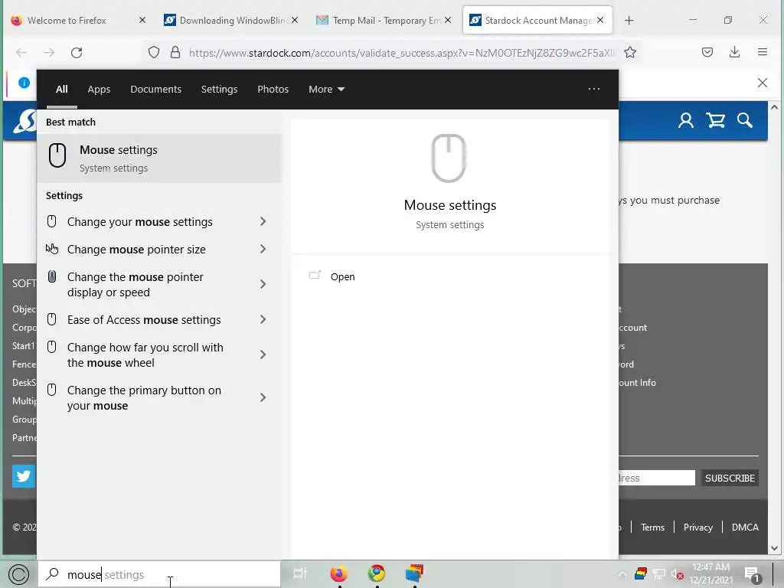Screen dimensions: 784x588
Task: Open the Firefox hamburger menu
Action: click(763, 52)
